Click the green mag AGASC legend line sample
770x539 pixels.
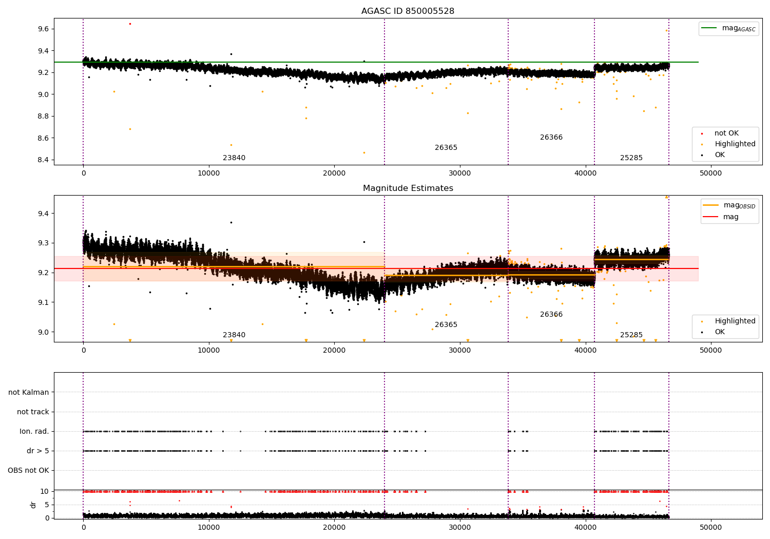[709, 28]
